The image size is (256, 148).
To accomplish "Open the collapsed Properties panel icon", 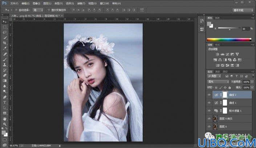I will [x=202, y=29].
